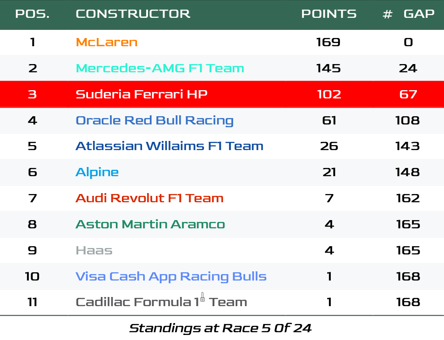The image size is (444, 340).
Task: Sort by the POINTS column header
Action: [x=329, y=14]
